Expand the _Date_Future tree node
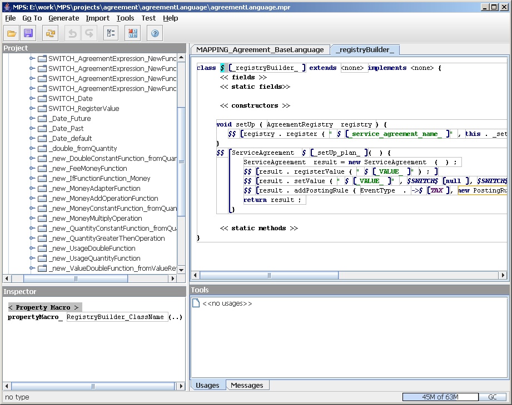This screenshot has width=512, height=405. pyautogui.click(x=32, y=119)
